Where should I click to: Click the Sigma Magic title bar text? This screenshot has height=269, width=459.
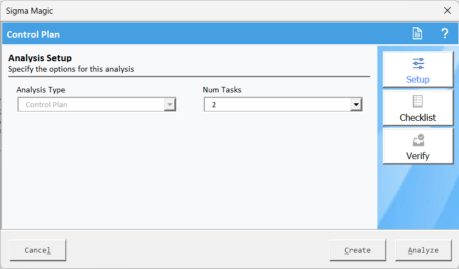tap(30, 10)
